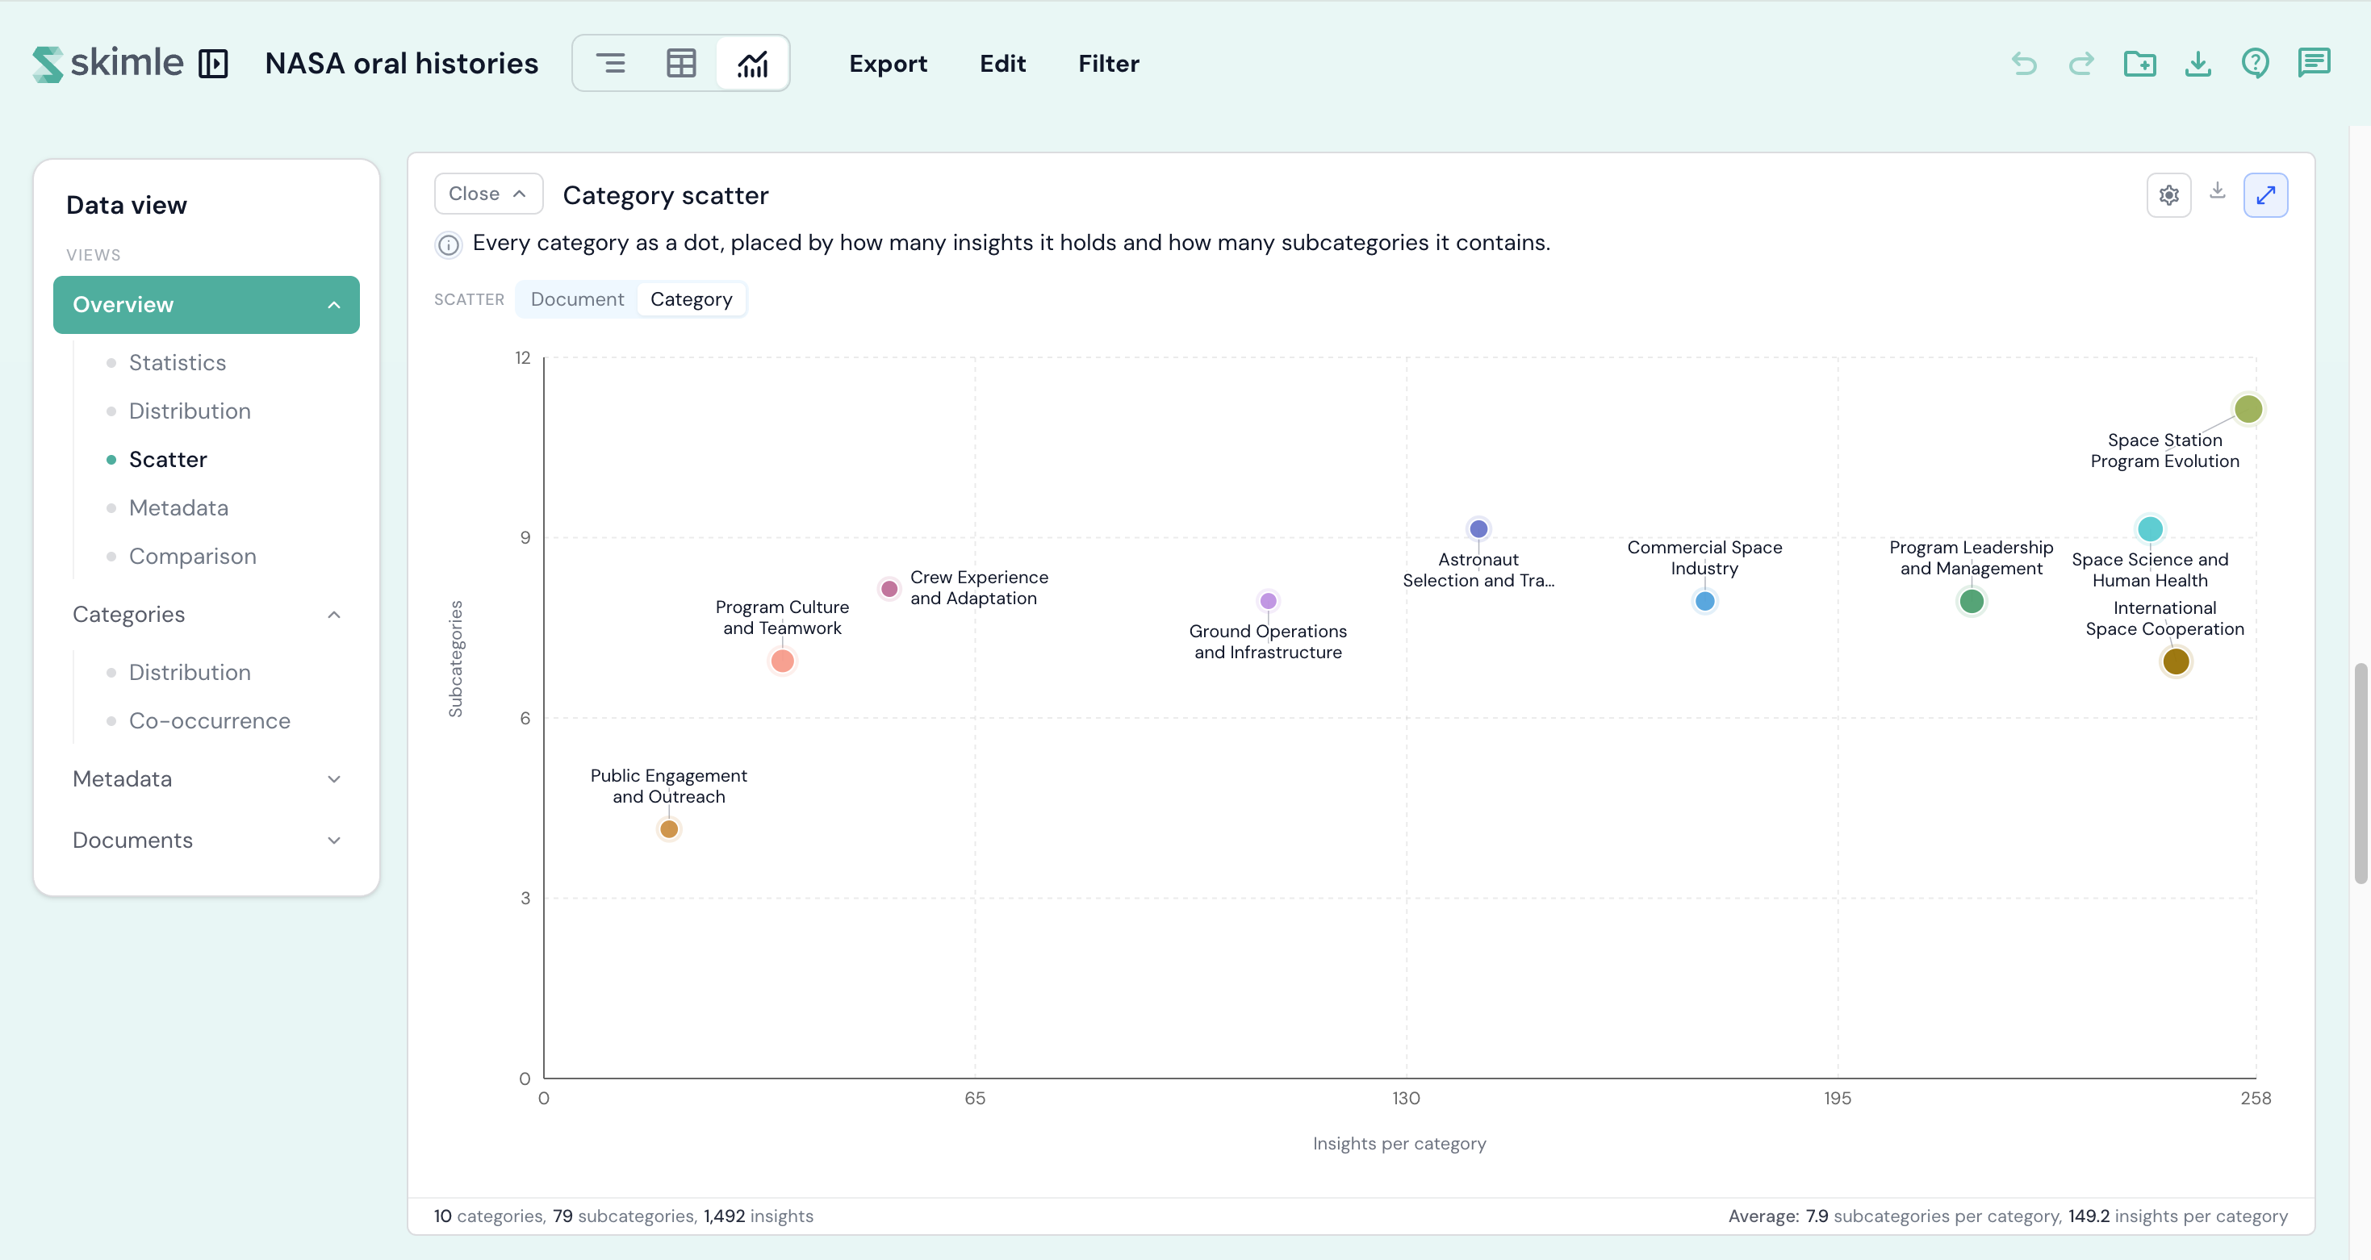The image size is (2371, 1260).
Task: Click the info icon beside the description
Action: coord(448,244)
